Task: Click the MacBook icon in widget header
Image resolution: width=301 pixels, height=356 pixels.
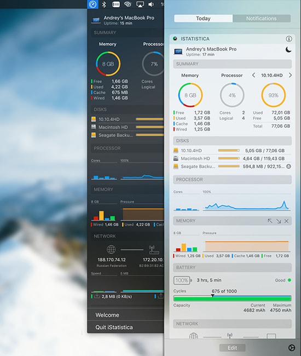Action: [178, 52]
